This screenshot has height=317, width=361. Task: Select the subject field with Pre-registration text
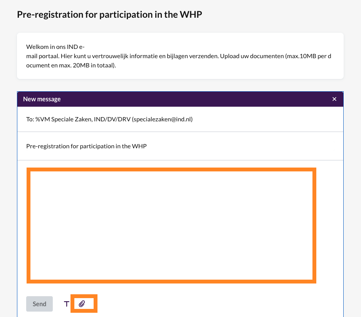coord(180,146)
